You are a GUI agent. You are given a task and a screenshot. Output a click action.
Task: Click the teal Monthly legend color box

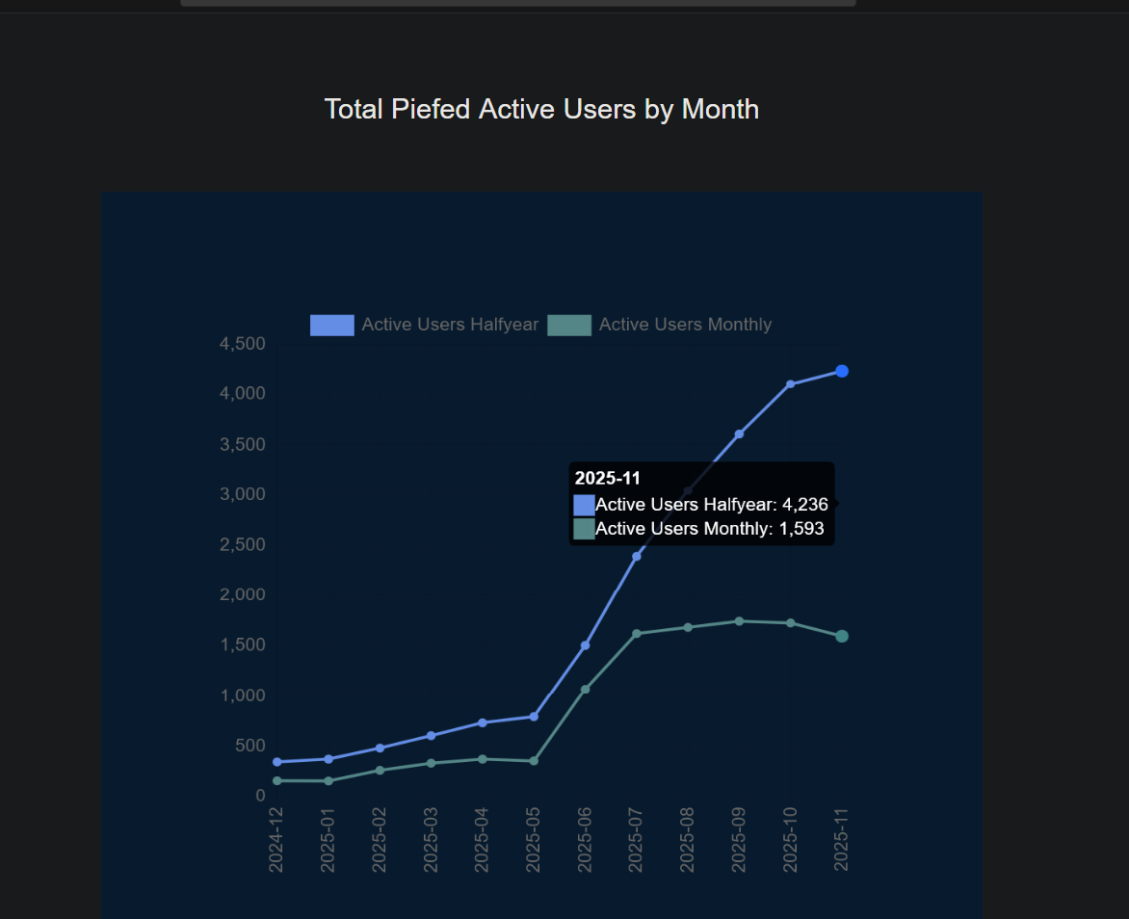tap(569, 326)
